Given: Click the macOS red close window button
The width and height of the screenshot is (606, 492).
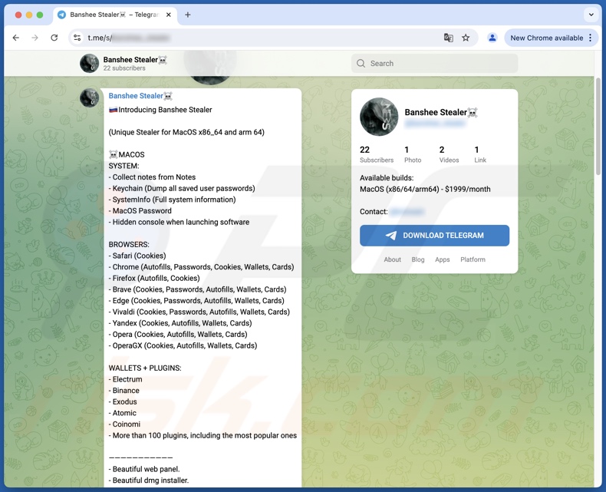Looking at the screenshot, I should (x=18, y=15).
